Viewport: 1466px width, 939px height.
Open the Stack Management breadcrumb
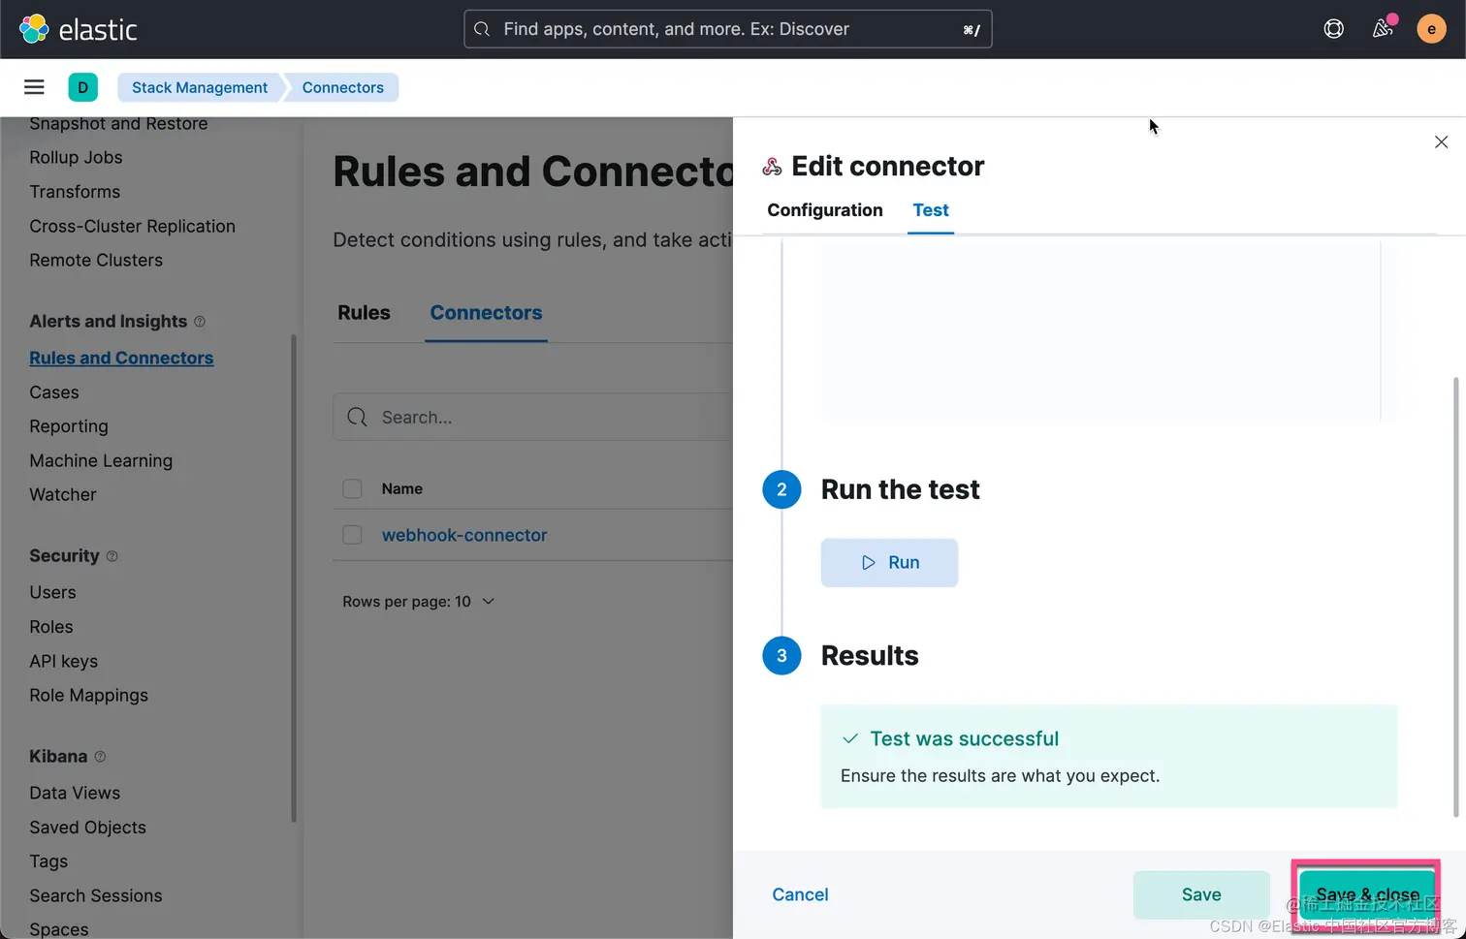pyautogui.click(x=200, y=87)
